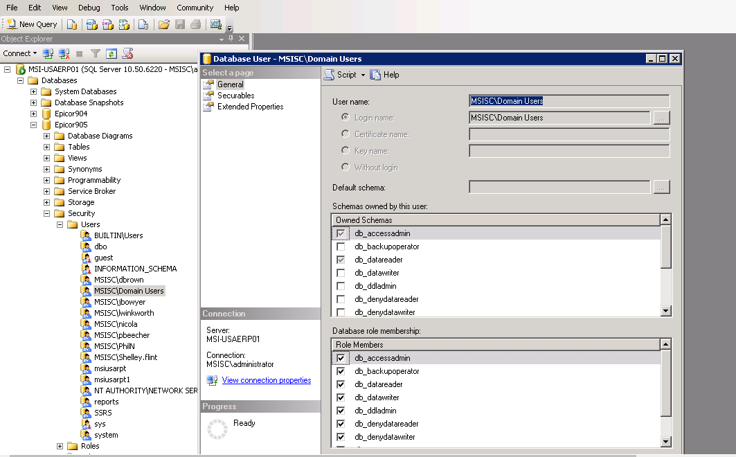The height and width of the screenshot is (457, 736).
Task: Open the Connect dropdown in Object Explorer
Action: [19, 53]
